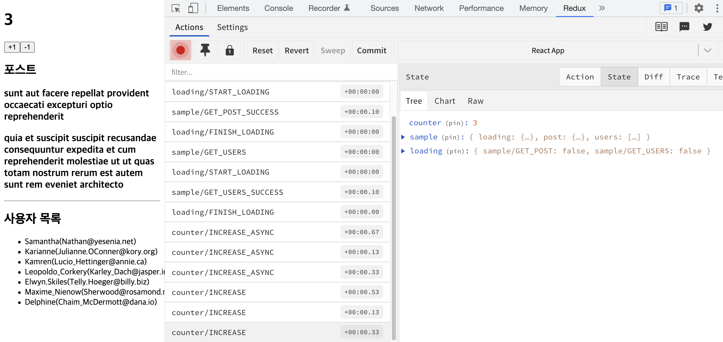Select counter/INCREASE_ASYNC action at +00:00.13
This screenshot has height=342, width=723.
click(277, 252)
